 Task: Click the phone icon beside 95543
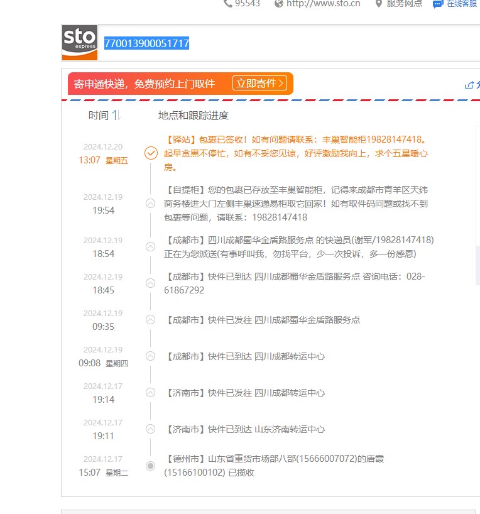[x=228, y=4]
